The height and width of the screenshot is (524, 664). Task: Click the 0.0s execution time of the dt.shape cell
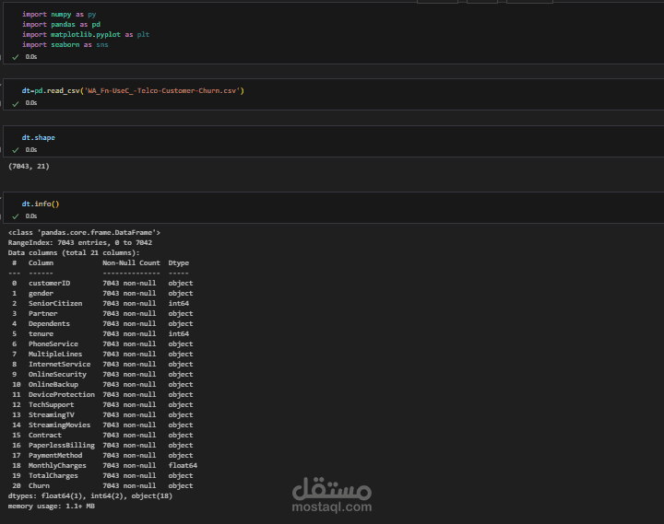[x=31, y=150]
